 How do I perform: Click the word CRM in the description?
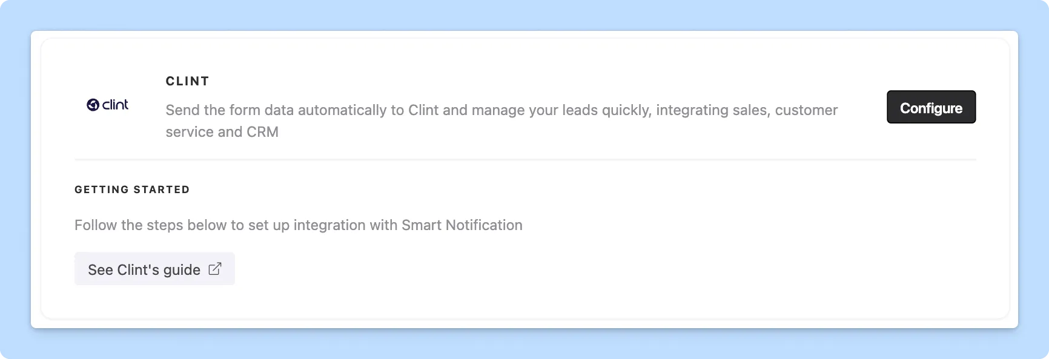[x=263, y=131]
